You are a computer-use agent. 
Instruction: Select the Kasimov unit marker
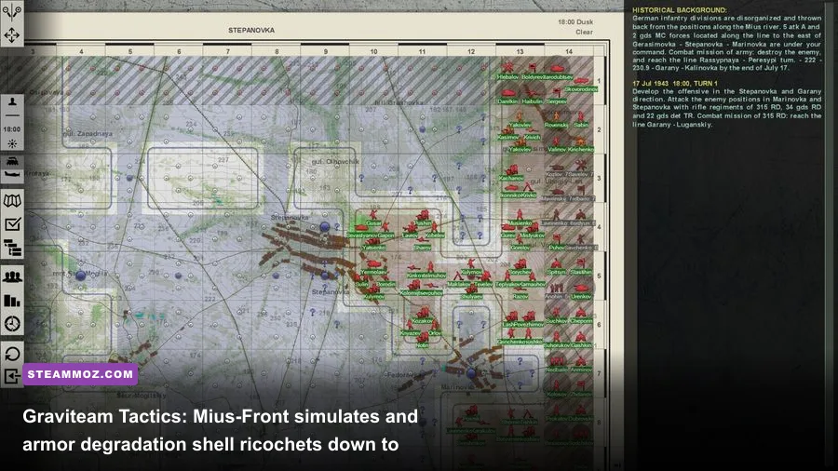coord(507,131)
